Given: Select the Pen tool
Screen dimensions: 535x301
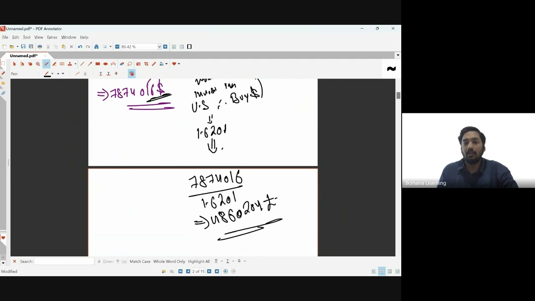Looking at the screenshot, I should 46,64.
